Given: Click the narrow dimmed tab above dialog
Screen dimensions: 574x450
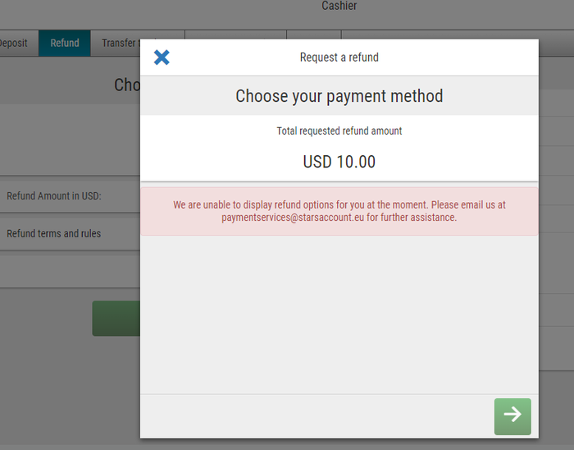Looking at the screenshot, I should pos(314,34).
